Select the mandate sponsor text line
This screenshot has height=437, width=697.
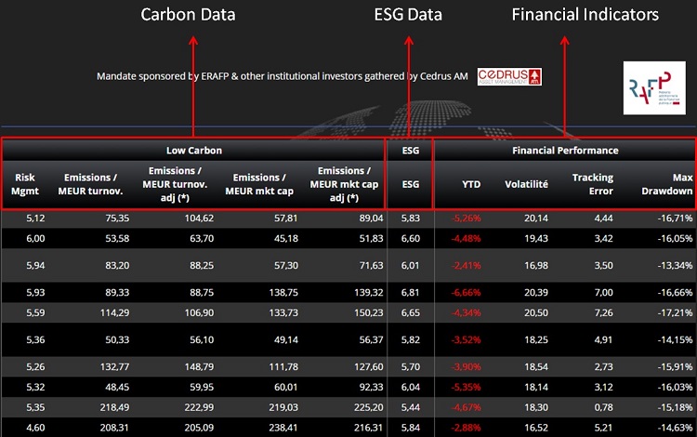pyautogui.click(x=283, y=76)
